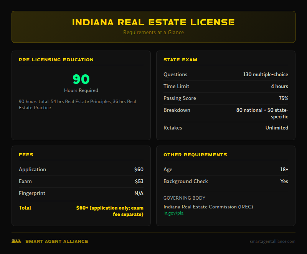
Task: Toggle the Background Check Yes value
Action: [284, 181]
